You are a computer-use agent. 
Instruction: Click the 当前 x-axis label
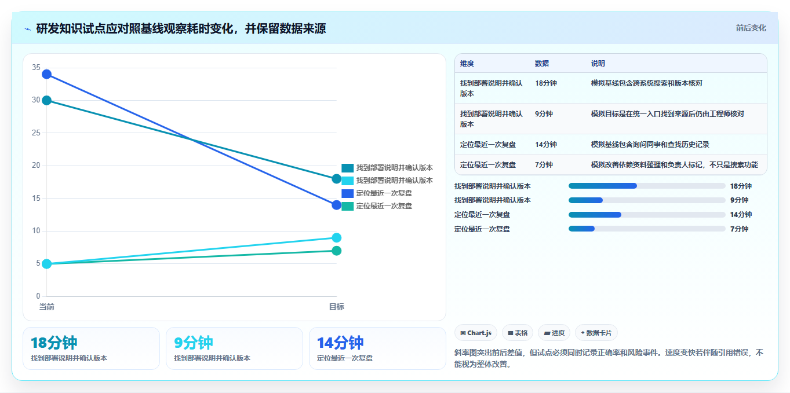tap(46, 307)
